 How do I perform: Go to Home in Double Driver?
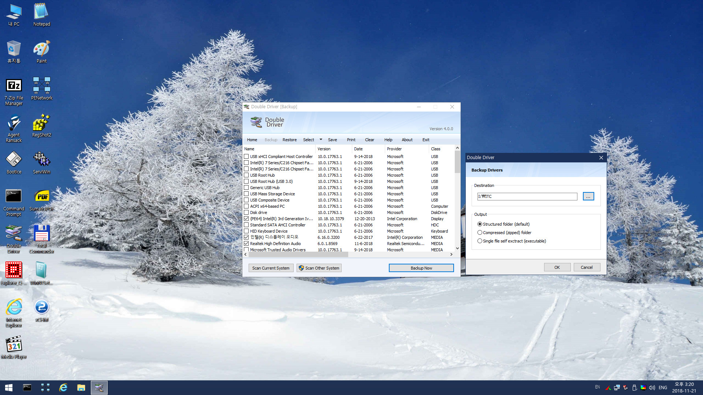252,140
